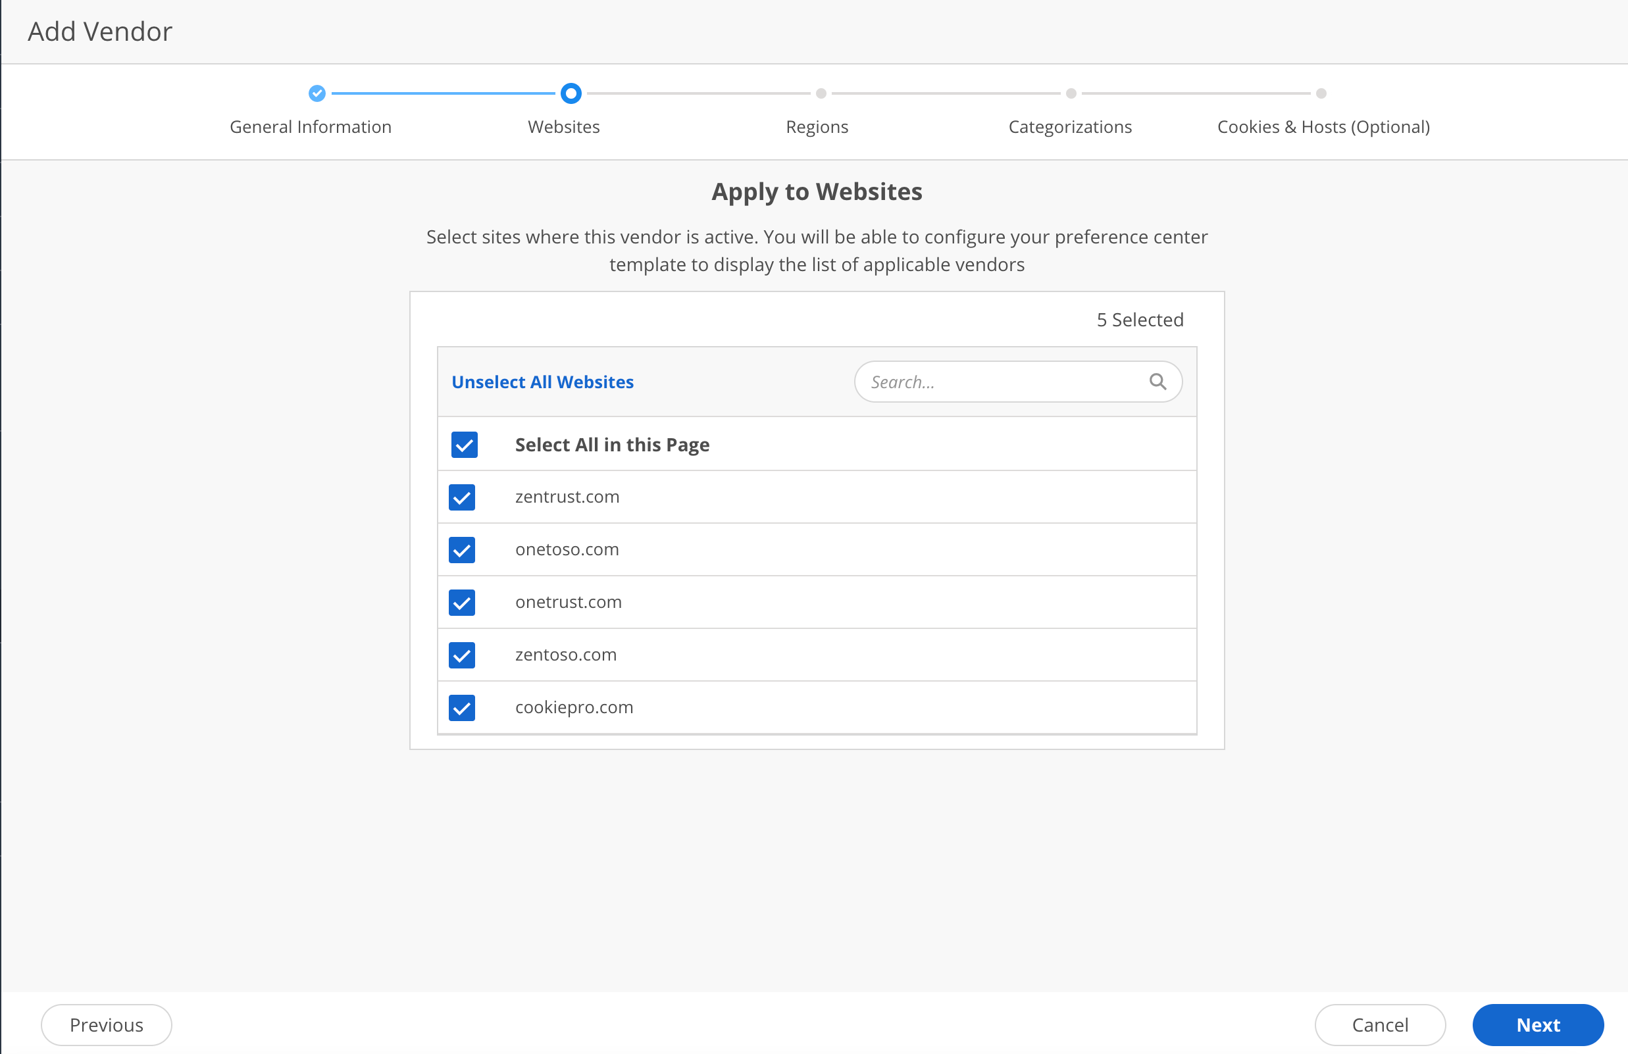Click the Regions step indicator dot

(x=821, y=93)
